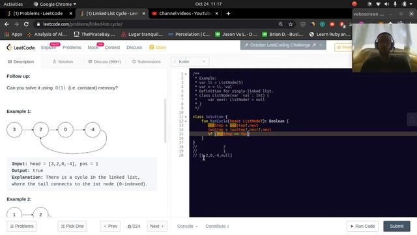417x235 pixels.
Task: Click the zoom magnifier icon in address bar
Action: 281,24
